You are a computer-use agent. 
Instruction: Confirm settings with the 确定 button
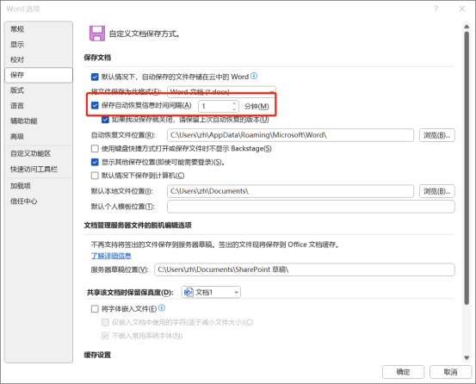click(403, 372)
